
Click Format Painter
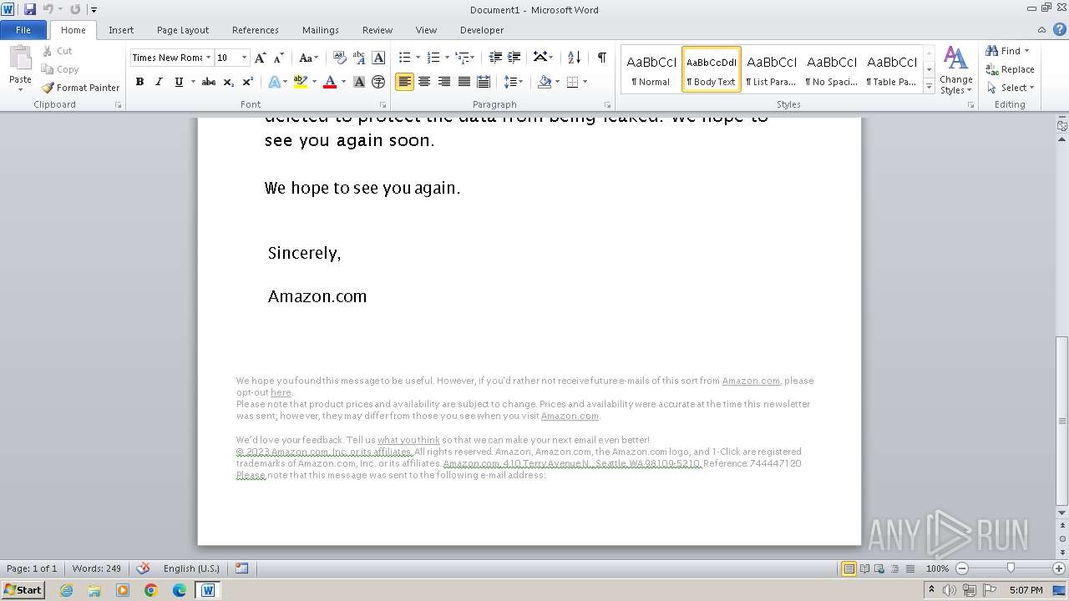pyautogui.click(x=81, y=88)
